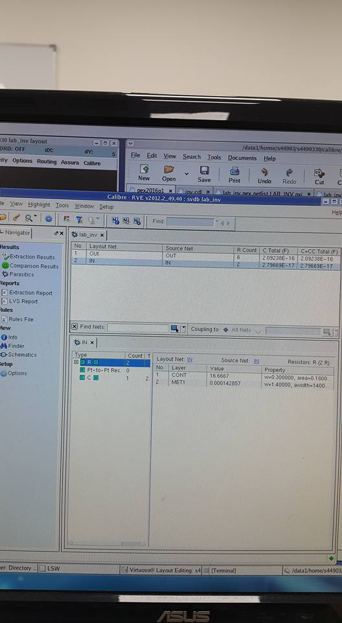Image resolution: width=342 pixels, height=623 pixels.
Task: Click the Open folder icon in the text editor
Action: point(169,169)
